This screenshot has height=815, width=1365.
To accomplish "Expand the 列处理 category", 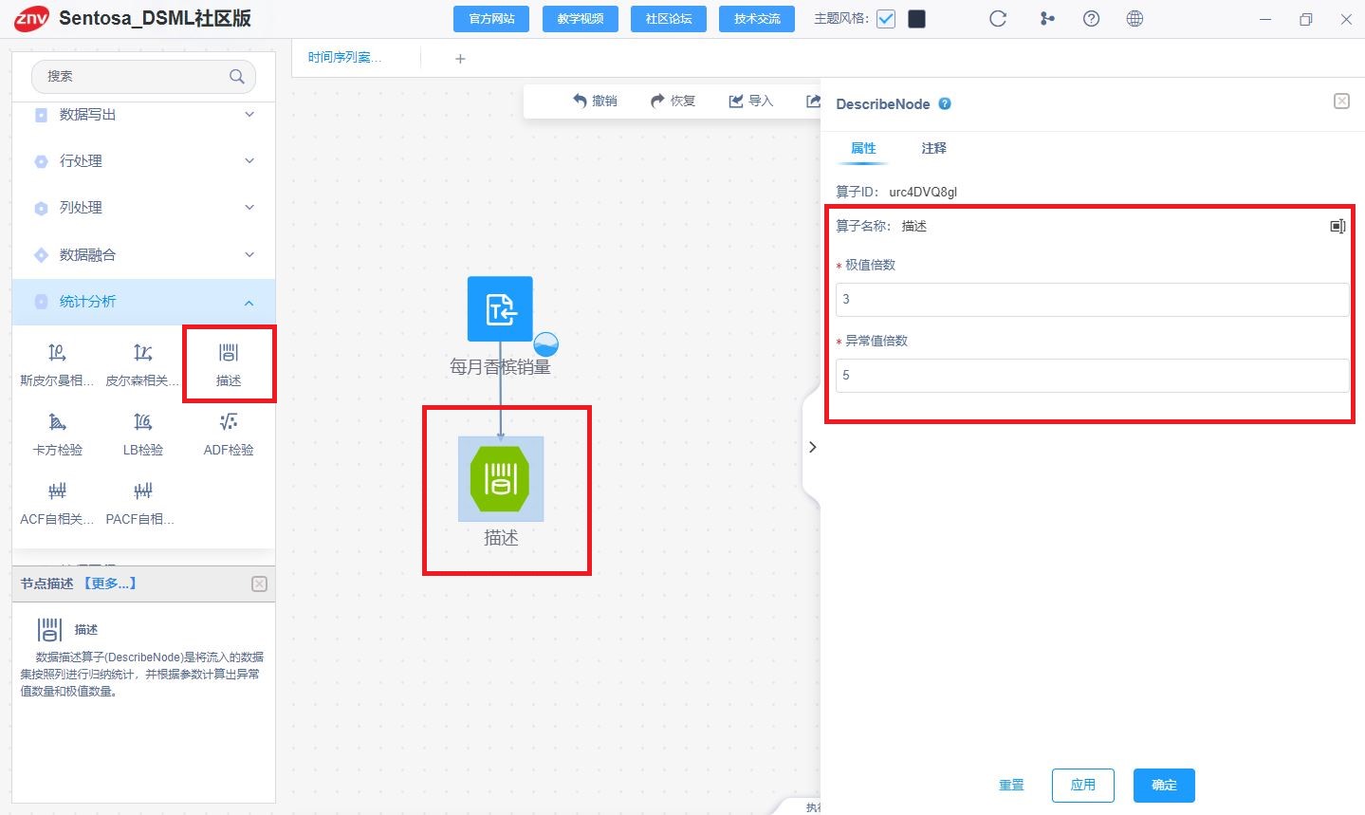I will [x=144, y=208].
